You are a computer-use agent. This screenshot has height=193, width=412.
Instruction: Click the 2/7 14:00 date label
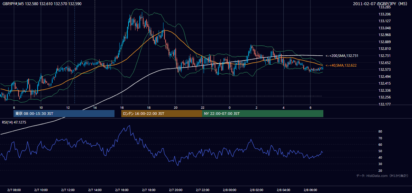pos(95,190)
